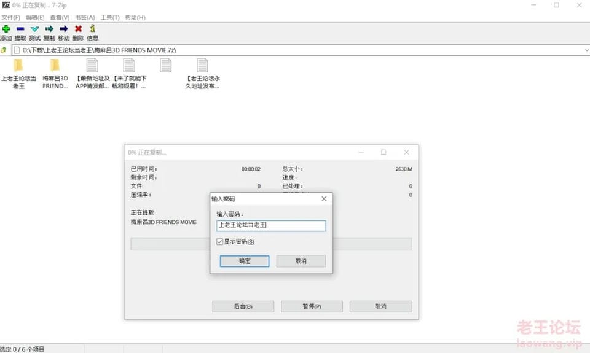
Task: Open the 工具(T) menu
Action: 110,17
